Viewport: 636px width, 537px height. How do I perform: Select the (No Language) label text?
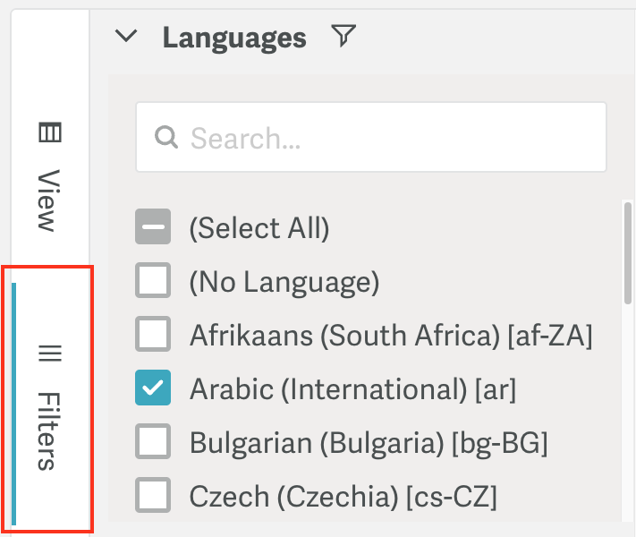click(284, 282)
